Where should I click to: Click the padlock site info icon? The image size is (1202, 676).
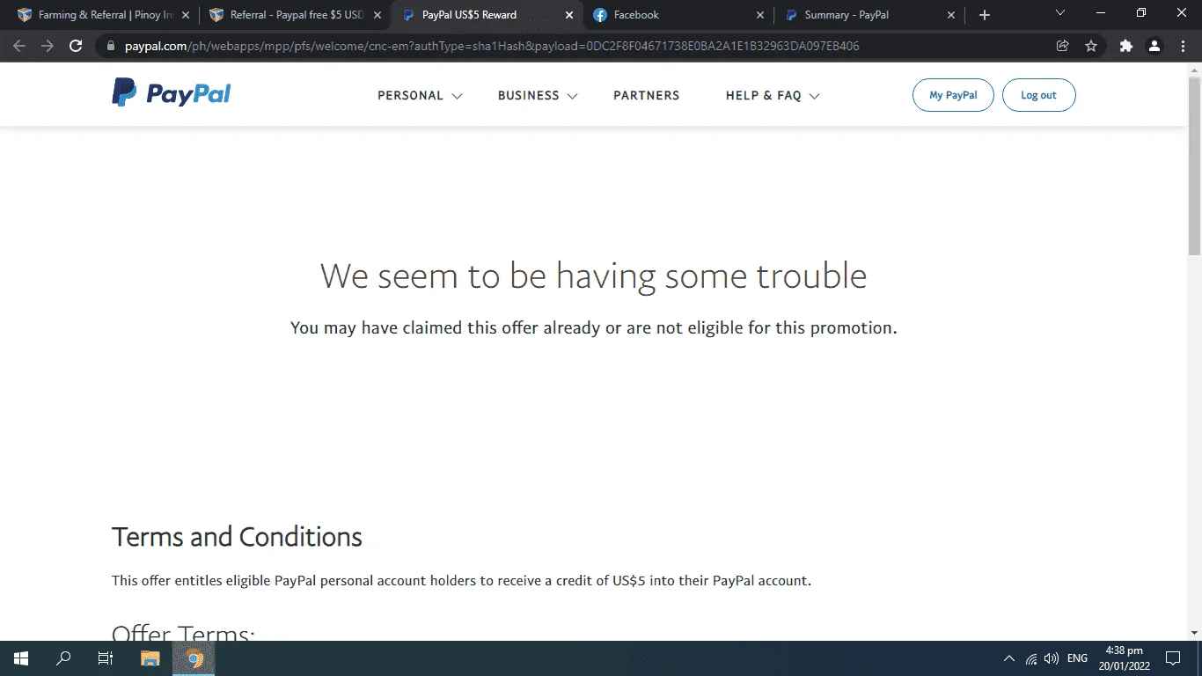pos(111,46)
